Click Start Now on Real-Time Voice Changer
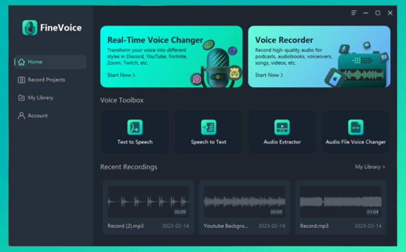This screenshot has width=406, height=252. [121, 75]
